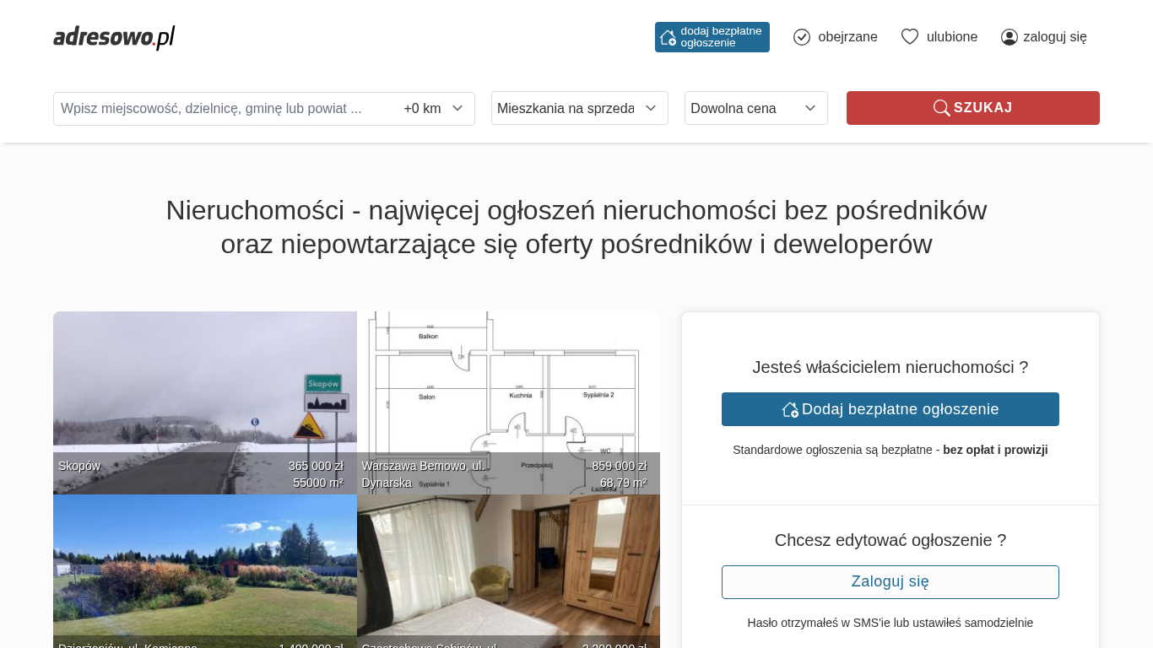Click the magnifier icon in SZUKAJ button
The width and height of the screenshot is (1153, 648).
coord(941,108)
